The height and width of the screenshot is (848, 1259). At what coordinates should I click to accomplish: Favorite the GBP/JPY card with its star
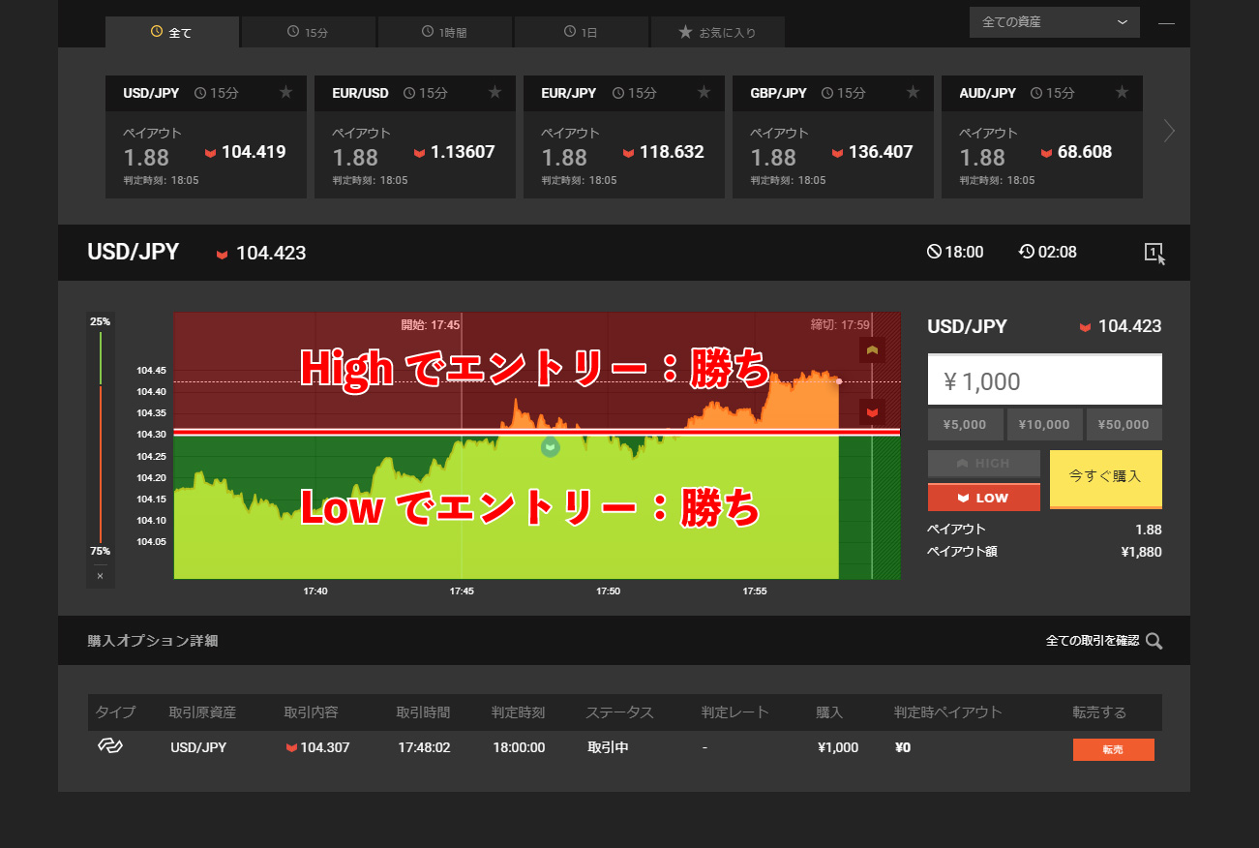pos(913,93)
